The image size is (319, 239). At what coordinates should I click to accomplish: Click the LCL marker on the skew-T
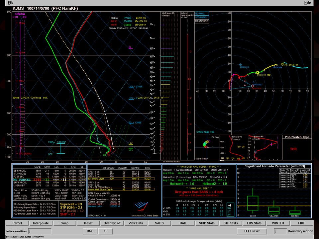tap(131, 150)
